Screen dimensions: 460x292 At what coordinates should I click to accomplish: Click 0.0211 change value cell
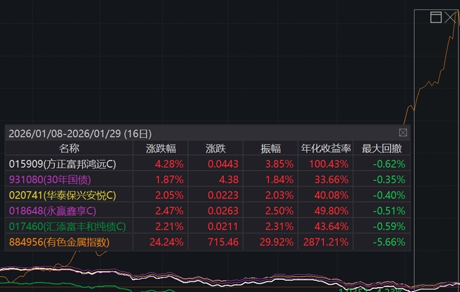(223, 226)
